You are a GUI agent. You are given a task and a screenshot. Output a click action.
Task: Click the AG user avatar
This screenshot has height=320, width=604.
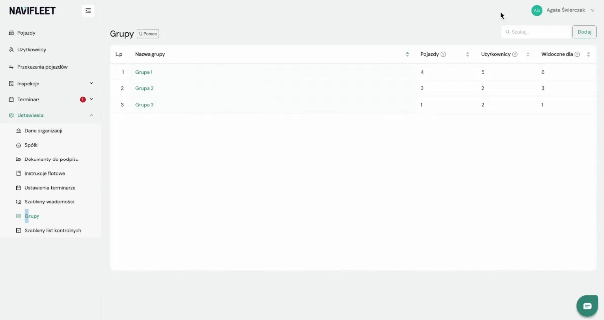(537, 10)
